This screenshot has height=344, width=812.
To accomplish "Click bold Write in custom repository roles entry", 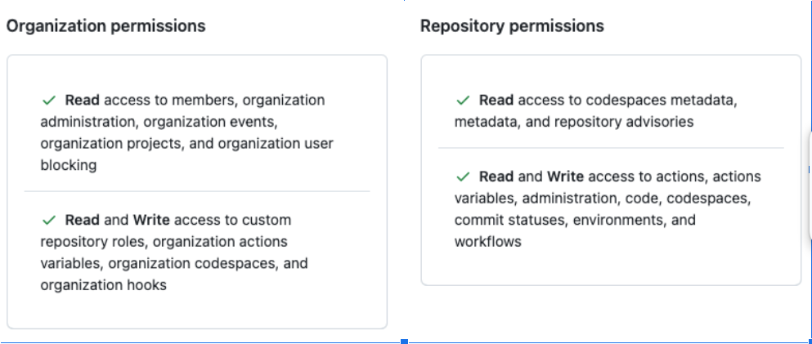I will click(150, 221).
